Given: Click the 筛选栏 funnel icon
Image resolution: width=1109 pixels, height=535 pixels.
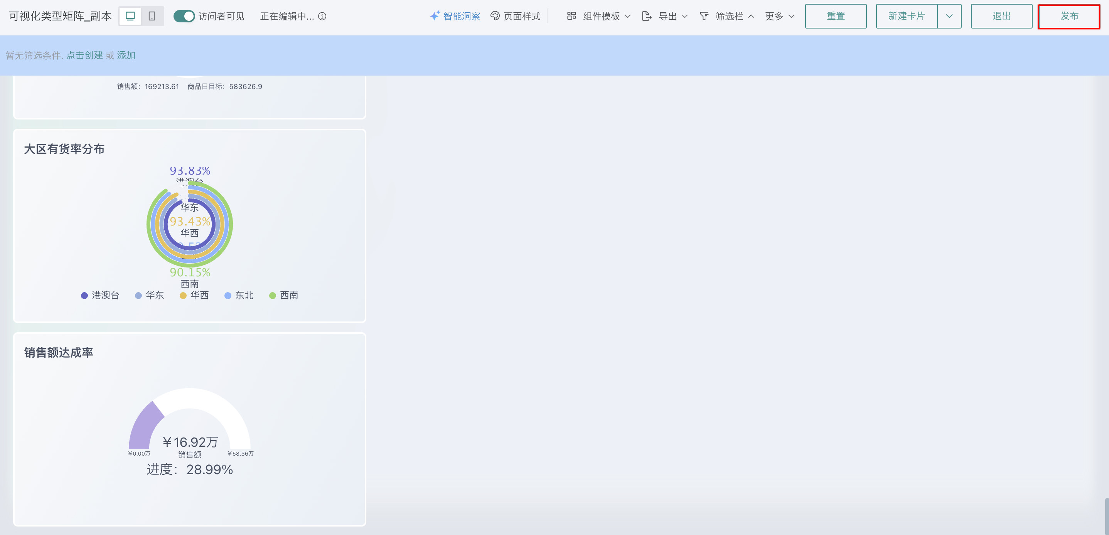Looking at the screenshot, I should tap(704, 16).
